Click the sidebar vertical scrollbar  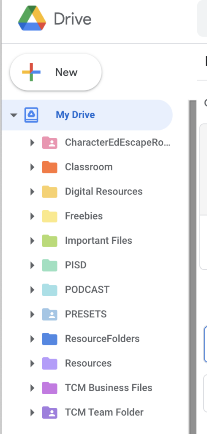click(192, 267)
